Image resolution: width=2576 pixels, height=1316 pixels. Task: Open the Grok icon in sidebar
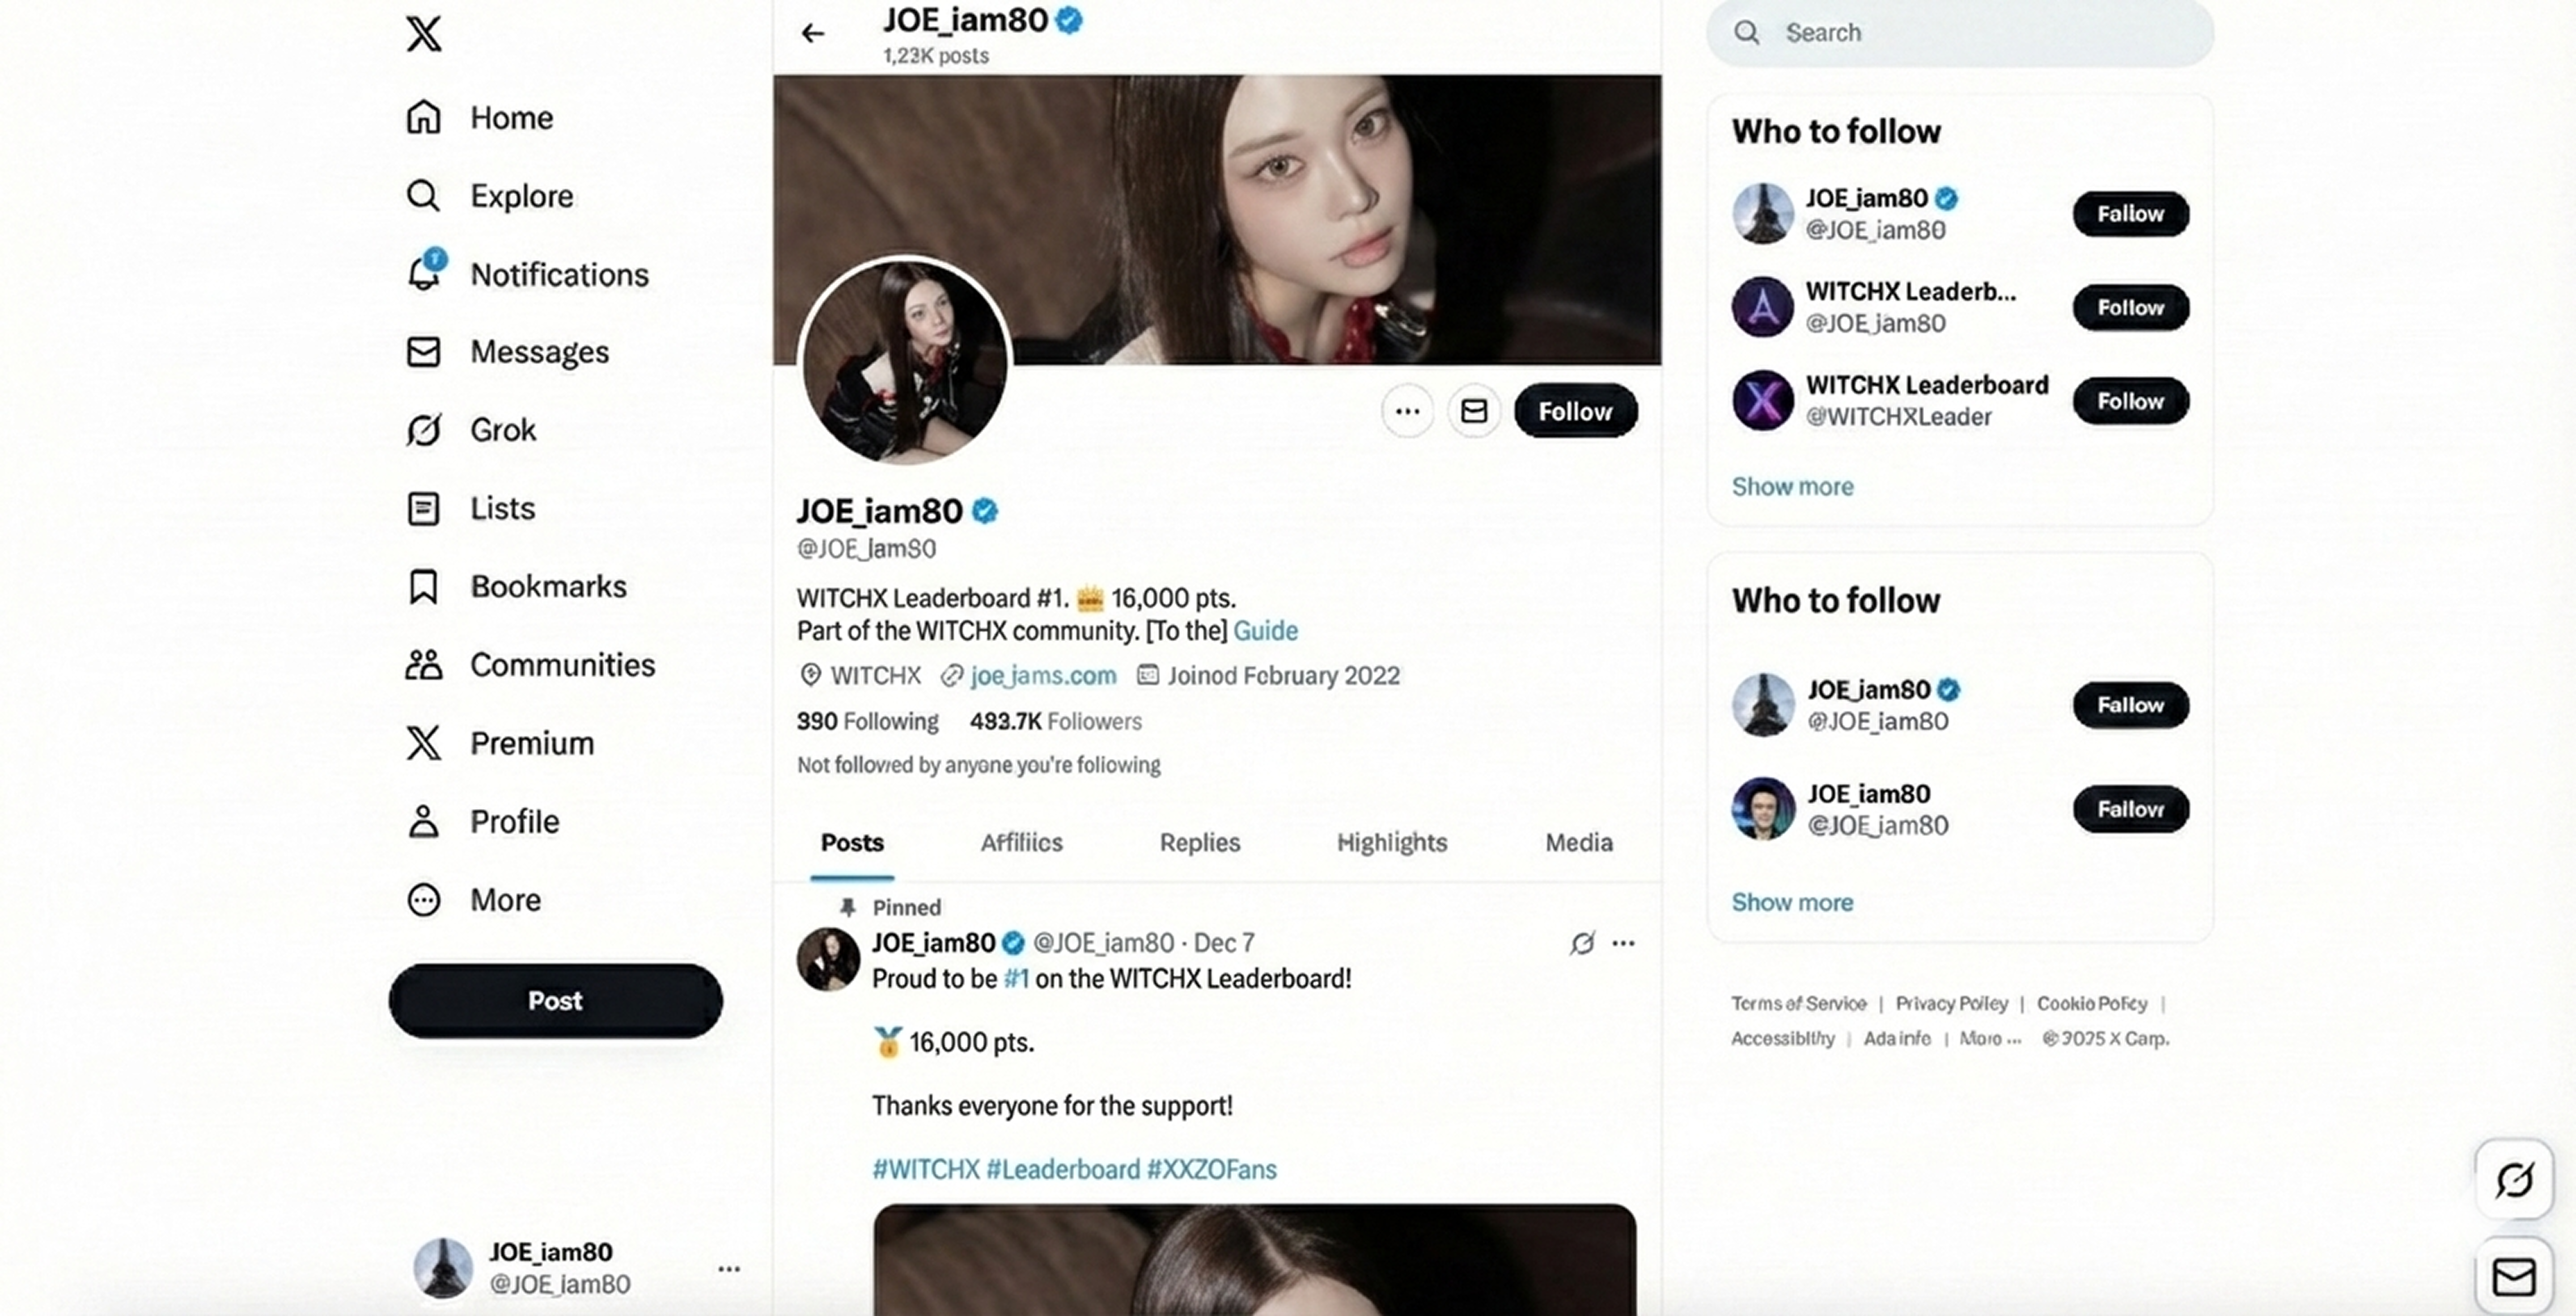click(423, 430)
